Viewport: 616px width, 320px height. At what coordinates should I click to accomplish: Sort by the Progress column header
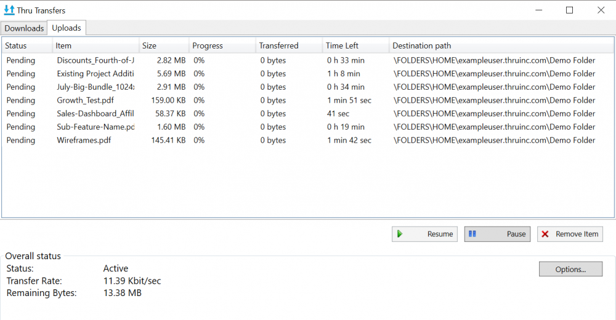pos(208,45)
